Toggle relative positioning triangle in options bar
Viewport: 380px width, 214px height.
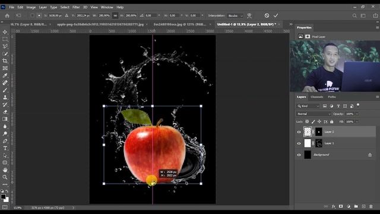pos(66,15)
